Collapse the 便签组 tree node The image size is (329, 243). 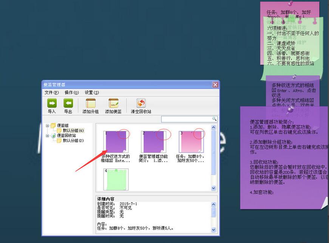[x=48, y=126]
